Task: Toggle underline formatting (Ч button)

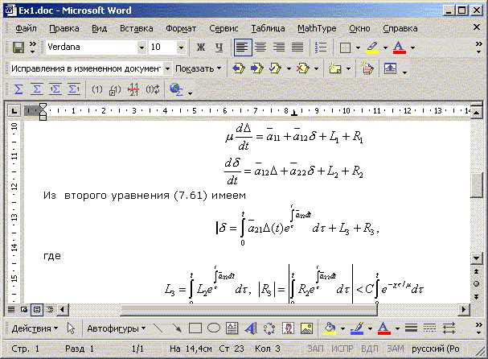Action: pos(217,47)
